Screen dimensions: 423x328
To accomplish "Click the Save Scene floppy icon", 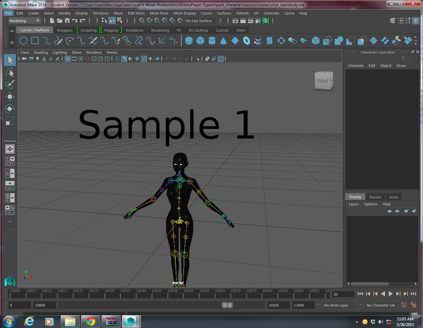I will tap(67, 20).
